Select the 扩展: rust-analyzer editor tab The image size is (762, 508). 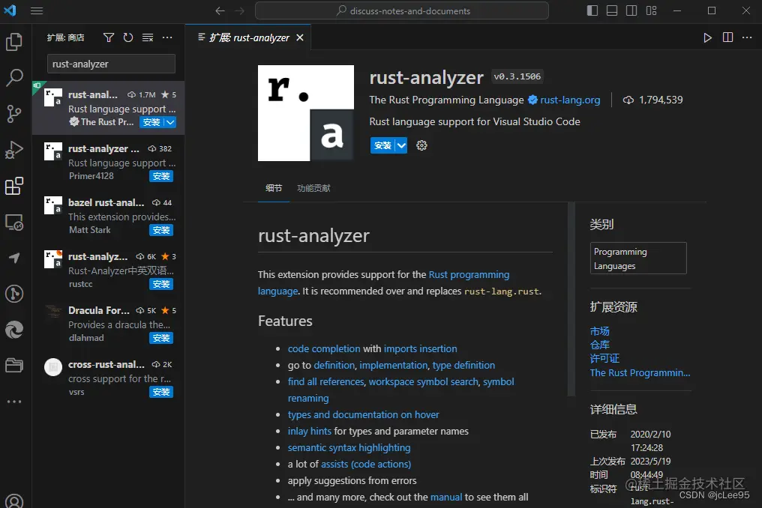click(247, 37)
